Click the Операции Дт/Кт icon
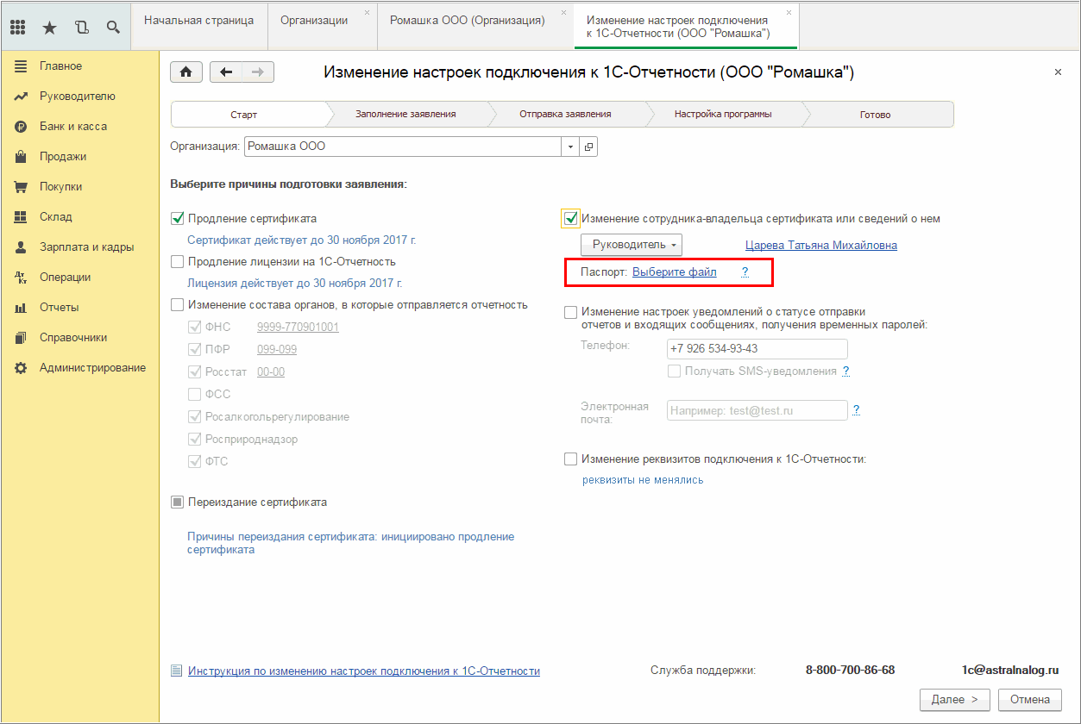The image size is (1081, 724). point(22,278)
